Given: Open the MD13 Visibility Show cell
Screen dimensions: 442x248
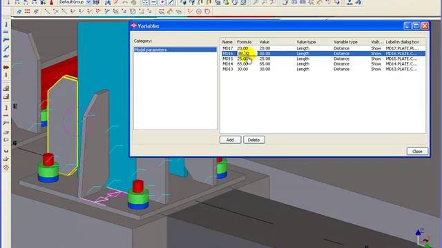Looking at the screenshot, I should click(376, 69).
